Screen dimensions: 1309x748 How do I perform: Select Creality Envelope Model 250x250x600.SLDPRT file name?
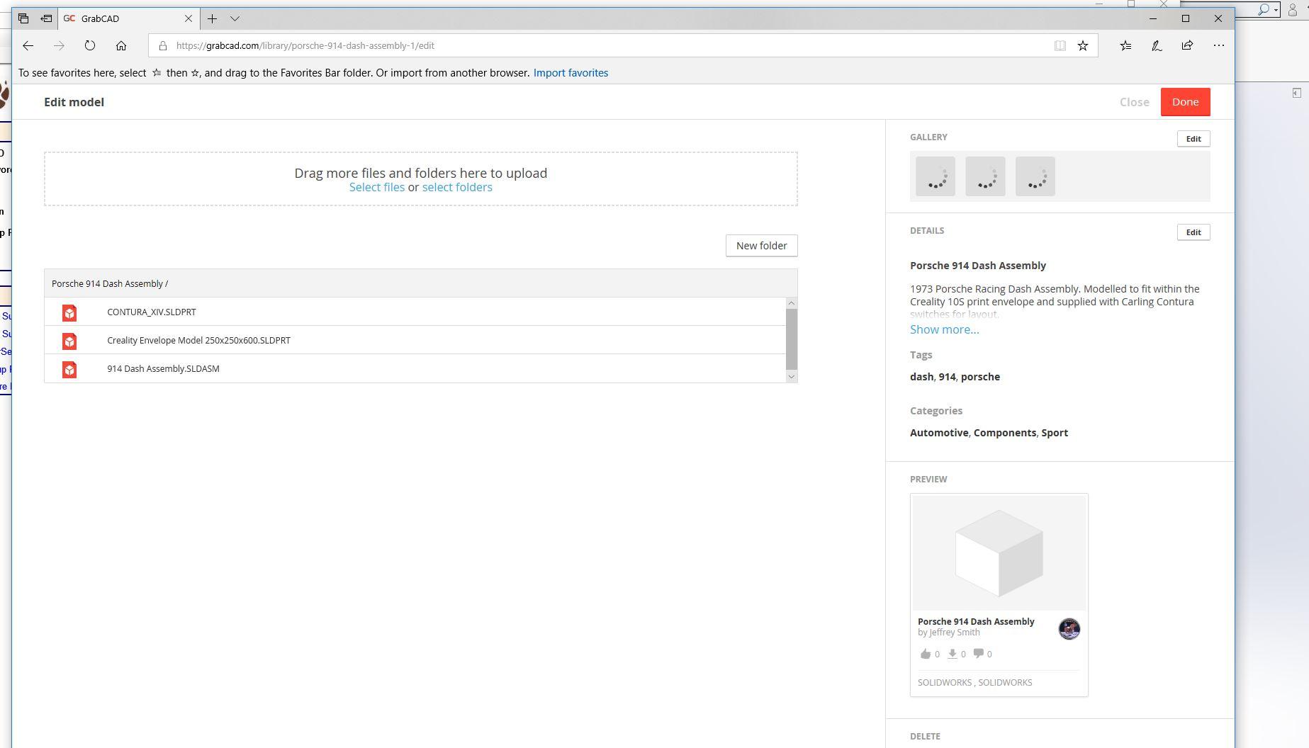[198, 340]
